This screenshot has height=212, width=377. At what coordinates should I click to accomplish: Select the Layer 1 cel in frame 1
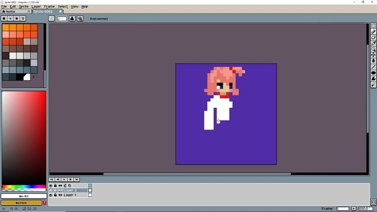coord(90,195)
